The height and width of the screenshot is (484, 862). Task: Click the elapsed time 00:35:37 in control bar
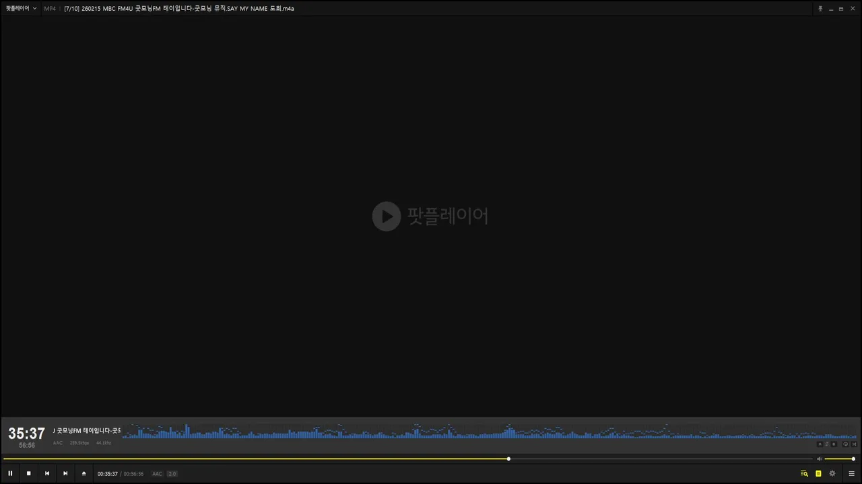(x=107, y=474)
